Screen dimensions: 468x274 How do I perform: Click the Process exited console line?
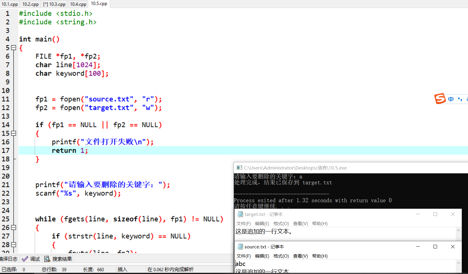tap(313, 200)
